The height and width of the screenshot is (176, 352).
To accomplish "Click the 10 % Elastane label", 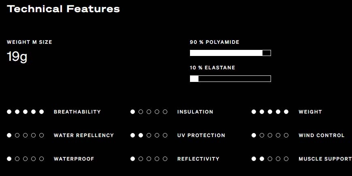I will [212, 68].
